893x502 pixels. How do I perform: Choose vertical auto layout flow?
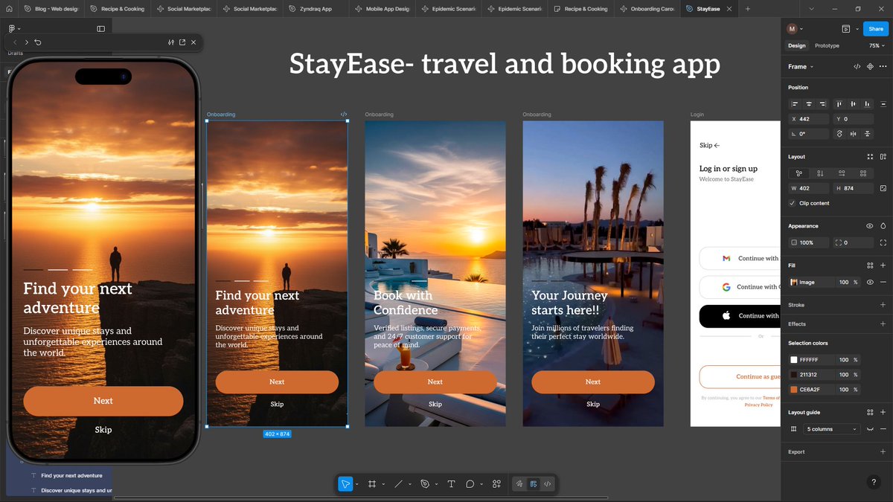point(820,173)
